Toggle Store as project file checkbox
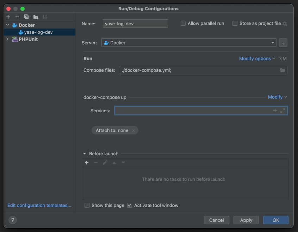Screen dimensions: 298x232 (x=235, y=24)
